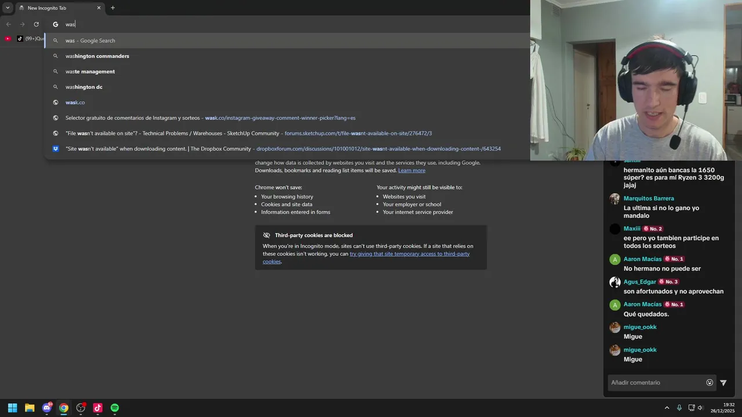Click Dropbox icon in last suggestion
Image resolution: width=742 pixels, height=417 pixels.
[56, 149]
